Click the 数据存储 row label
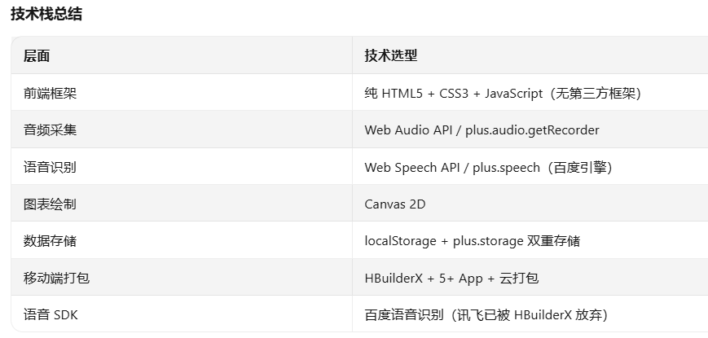This screenshot has width=708, height=338. (x=51, y=241)
